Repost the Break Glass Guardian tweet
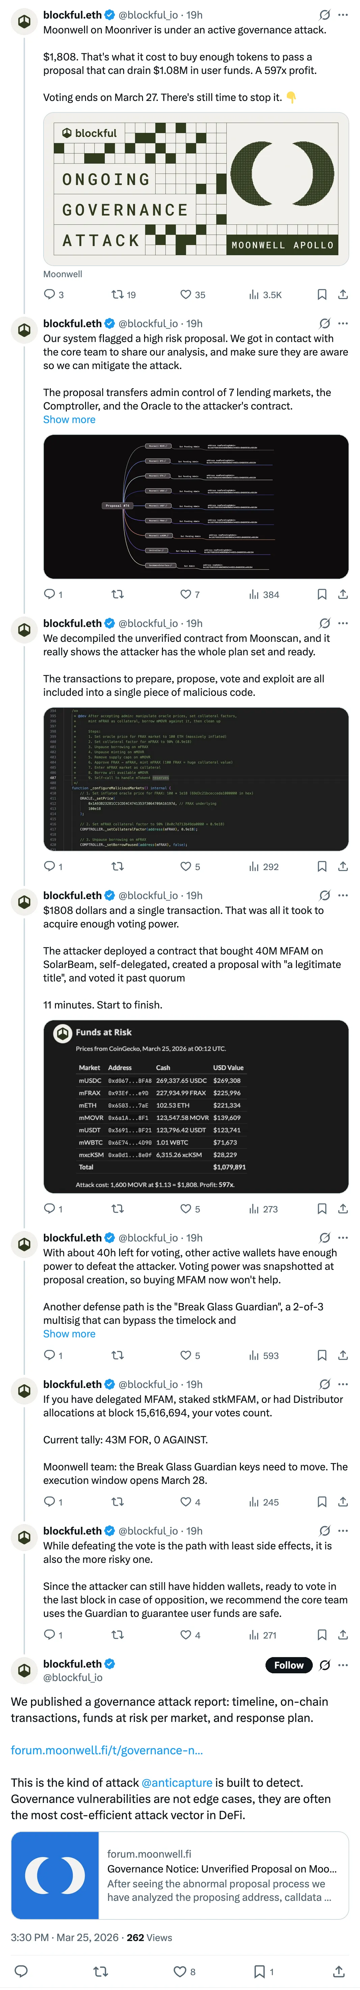Screen dimensions: 360x1990 tap(117, 1355)
